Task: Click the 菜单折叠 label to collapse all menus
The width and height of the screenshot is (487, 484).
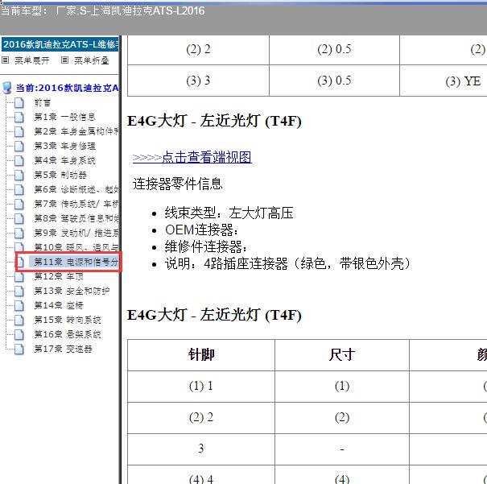Action: (x=91, y=60)
